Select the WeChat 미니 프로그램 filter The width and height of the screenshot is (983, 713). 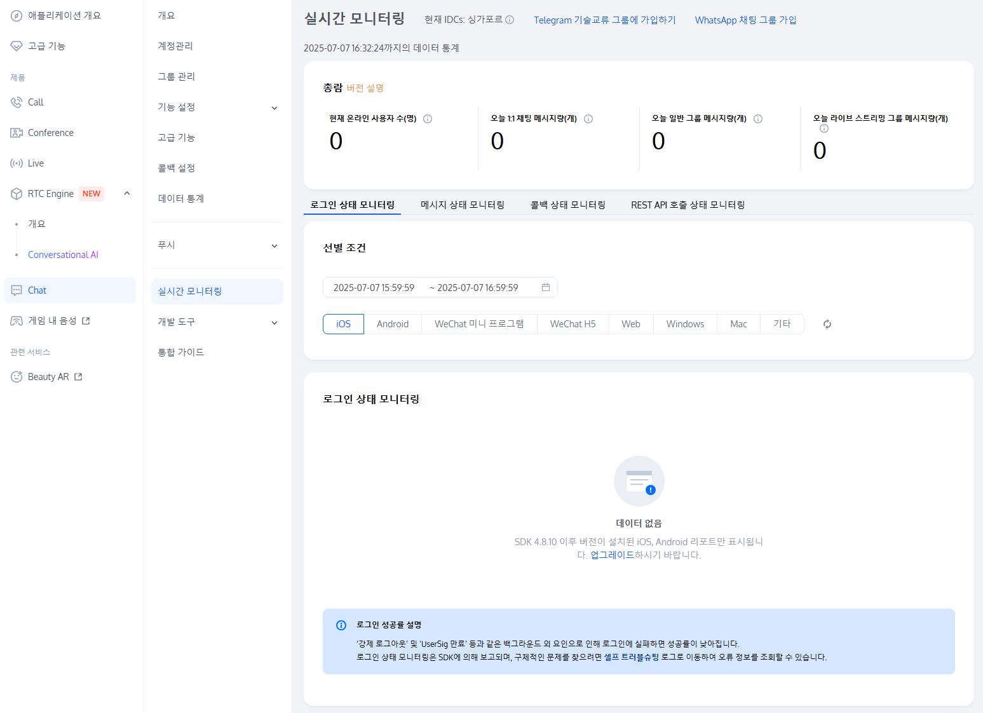(479, 324)
